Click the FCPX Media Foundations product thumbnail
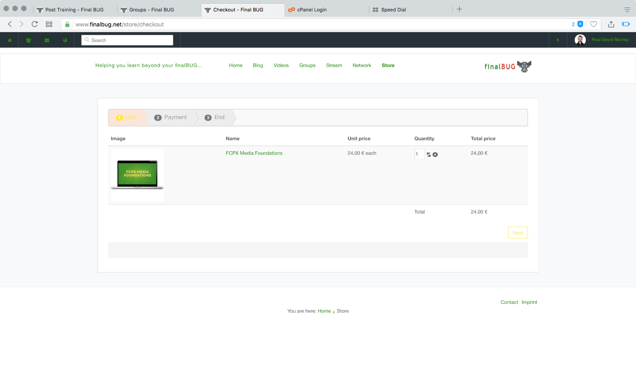 [137, 175]
